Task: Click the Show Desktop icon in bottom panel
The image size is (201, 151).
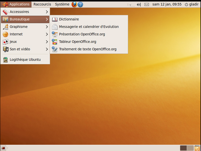Action: pyautogui.click(x=3, y=148)
